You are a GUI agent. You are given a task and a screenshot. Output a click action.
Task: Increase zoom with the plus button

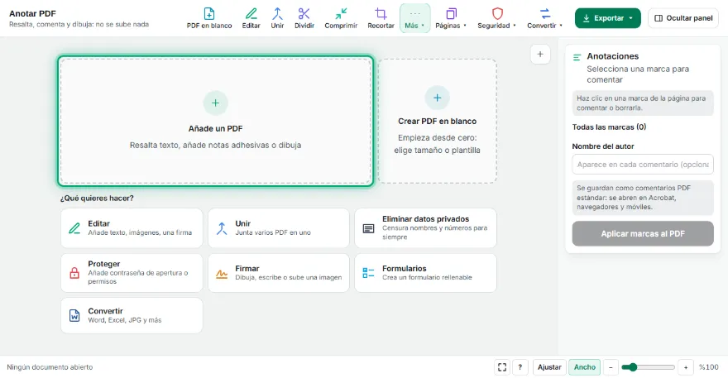[686, 367]
